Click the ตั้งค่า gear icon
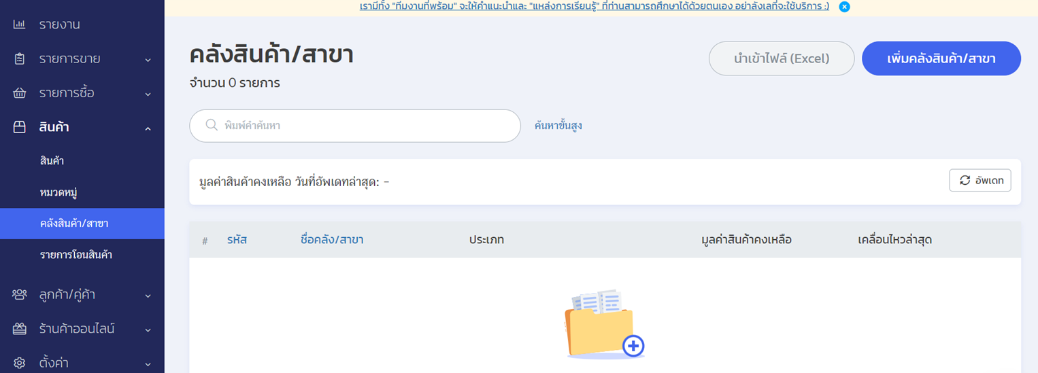 coord(19,363)
